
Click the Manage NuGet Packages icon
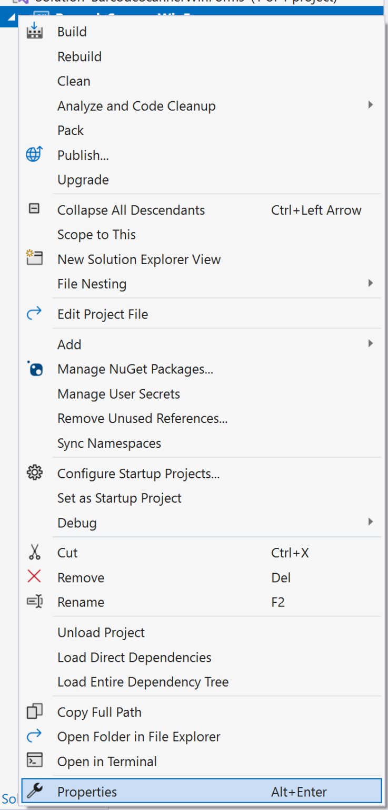pos(34,369)
